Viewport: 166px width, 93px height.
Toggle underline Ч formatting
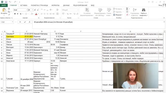pyautogui.click(x=20, y=14)
